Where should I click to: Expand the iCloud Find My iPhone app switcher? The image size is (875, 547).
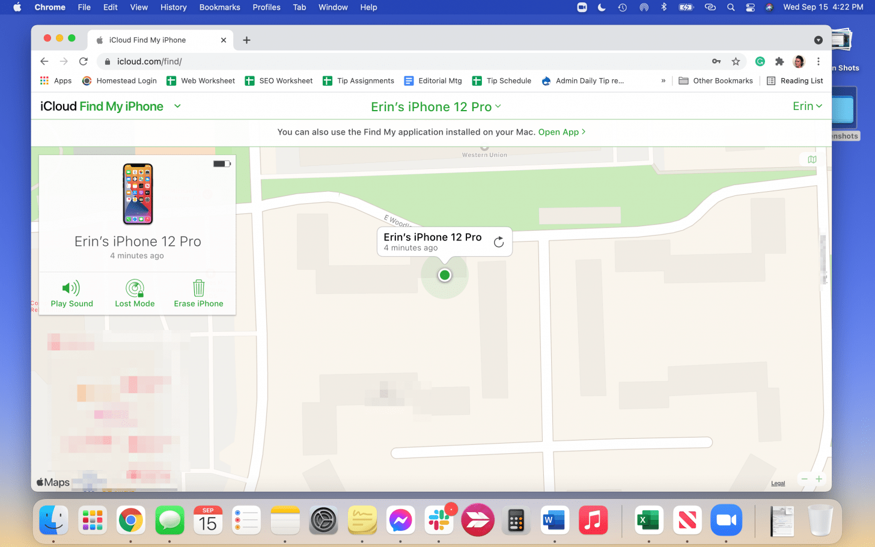177,106
